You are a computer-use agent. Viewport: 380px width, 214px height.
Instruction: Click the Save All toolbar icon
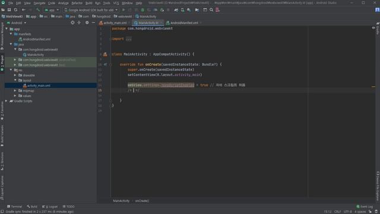point(9,10)
